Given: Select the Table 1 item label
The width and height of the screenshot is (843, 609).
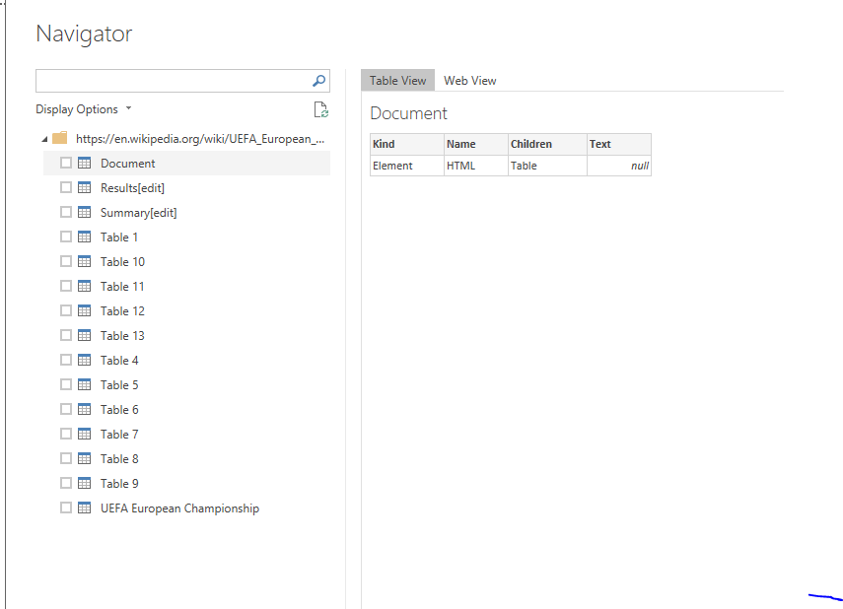Looking at the screenshot, I should click(x=119, y=237).
